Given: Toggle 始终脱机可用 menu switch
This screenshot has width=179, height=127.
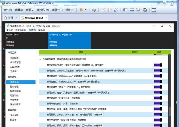Looking at the screenshot, I should pos(158,114).
